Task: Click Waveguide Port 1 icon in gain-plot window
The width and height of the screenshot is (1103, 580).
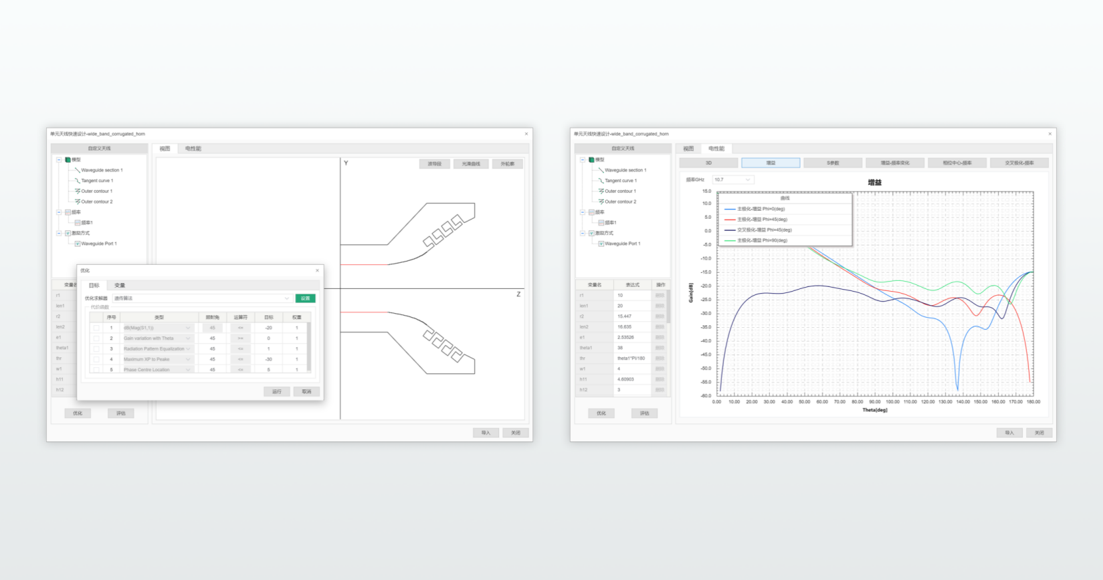Action: click(601, 244)
